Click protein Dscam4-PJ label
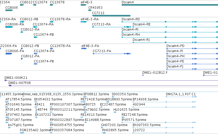The width and height of the screenshot is (218, 134). pyautogui.click(x=175, y=66)
